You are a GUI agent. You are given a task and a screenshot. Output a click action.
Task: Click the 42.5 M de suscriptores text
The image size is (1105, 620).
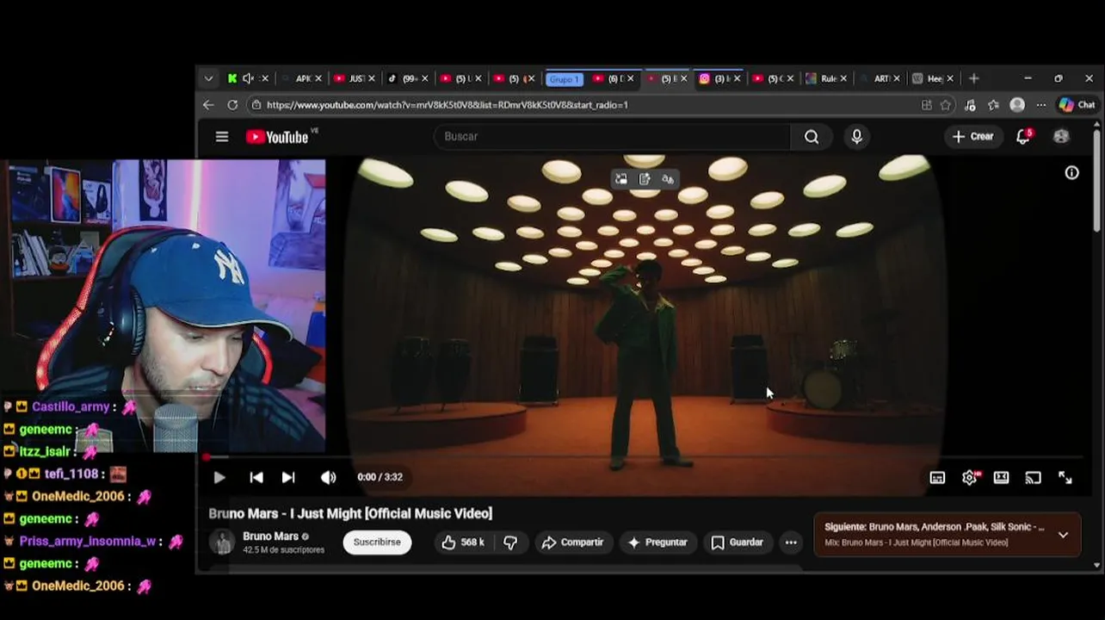[283, 550]
